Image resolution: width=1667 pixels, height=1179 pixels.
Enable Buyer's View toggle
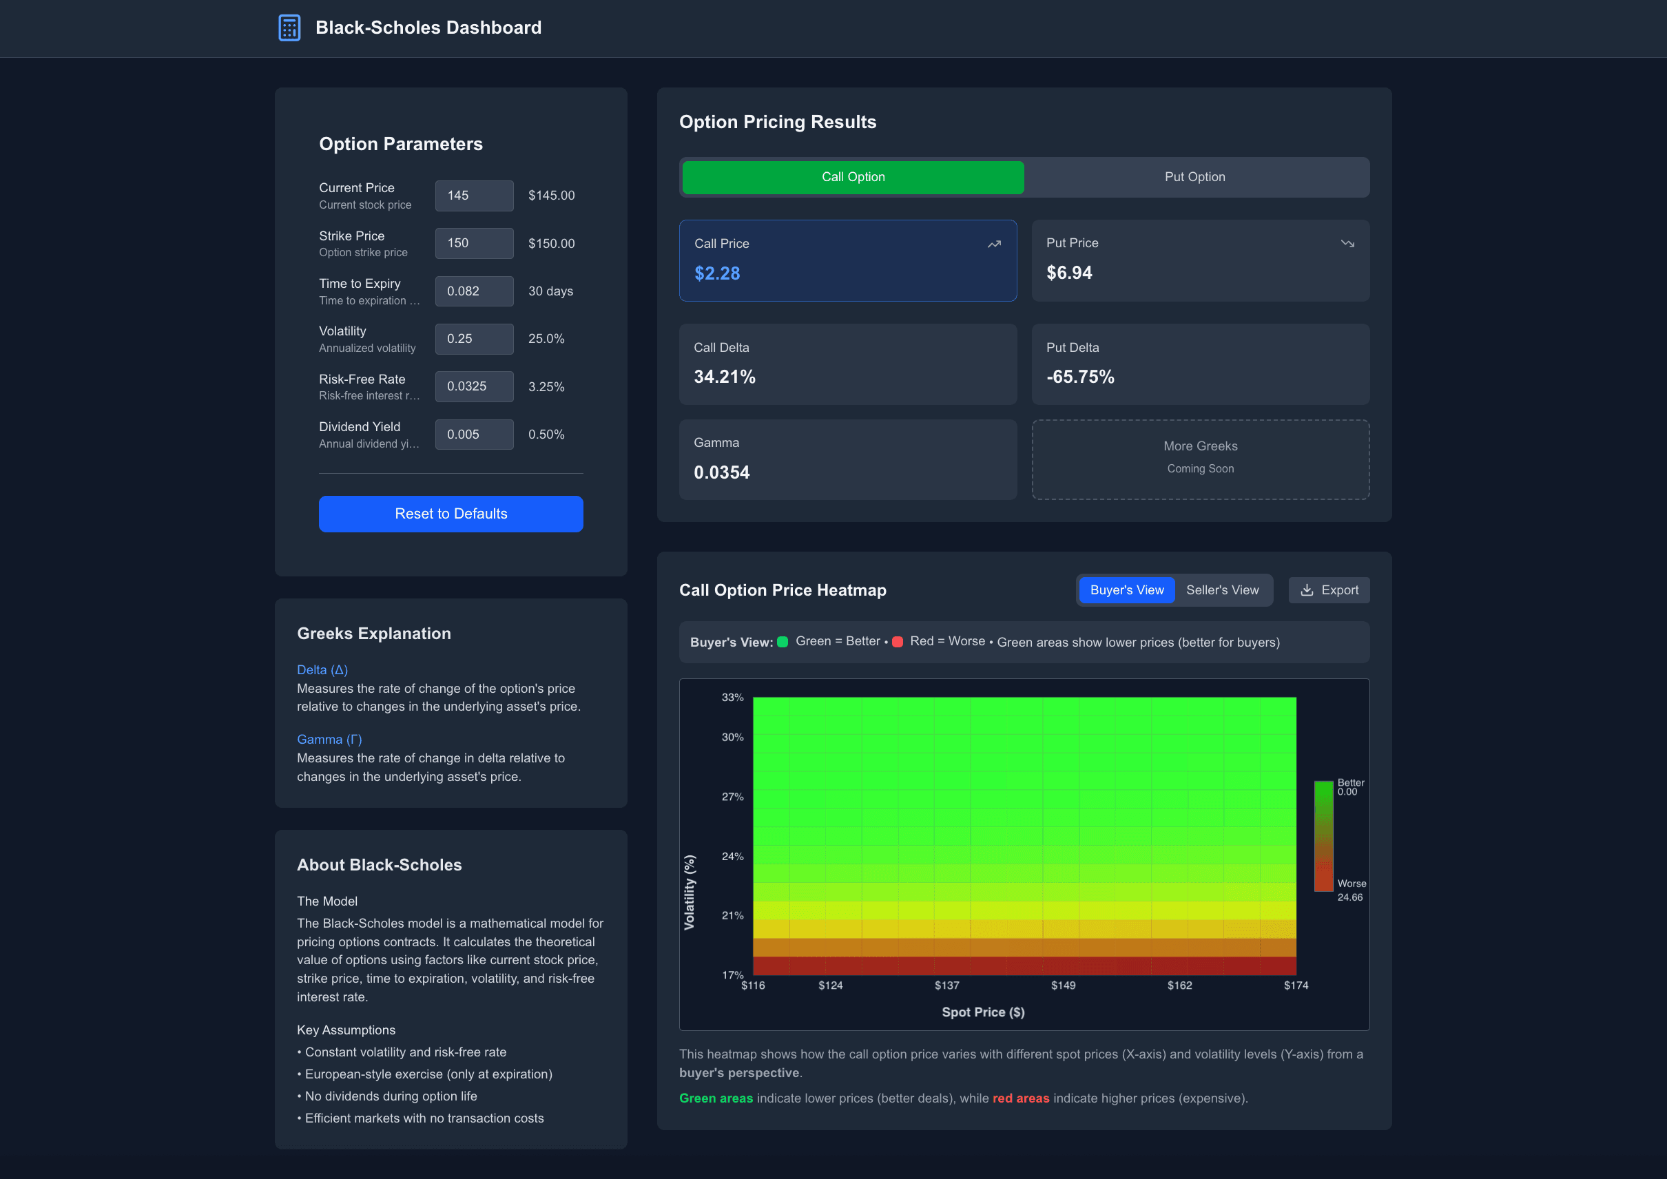point(1126,589)
